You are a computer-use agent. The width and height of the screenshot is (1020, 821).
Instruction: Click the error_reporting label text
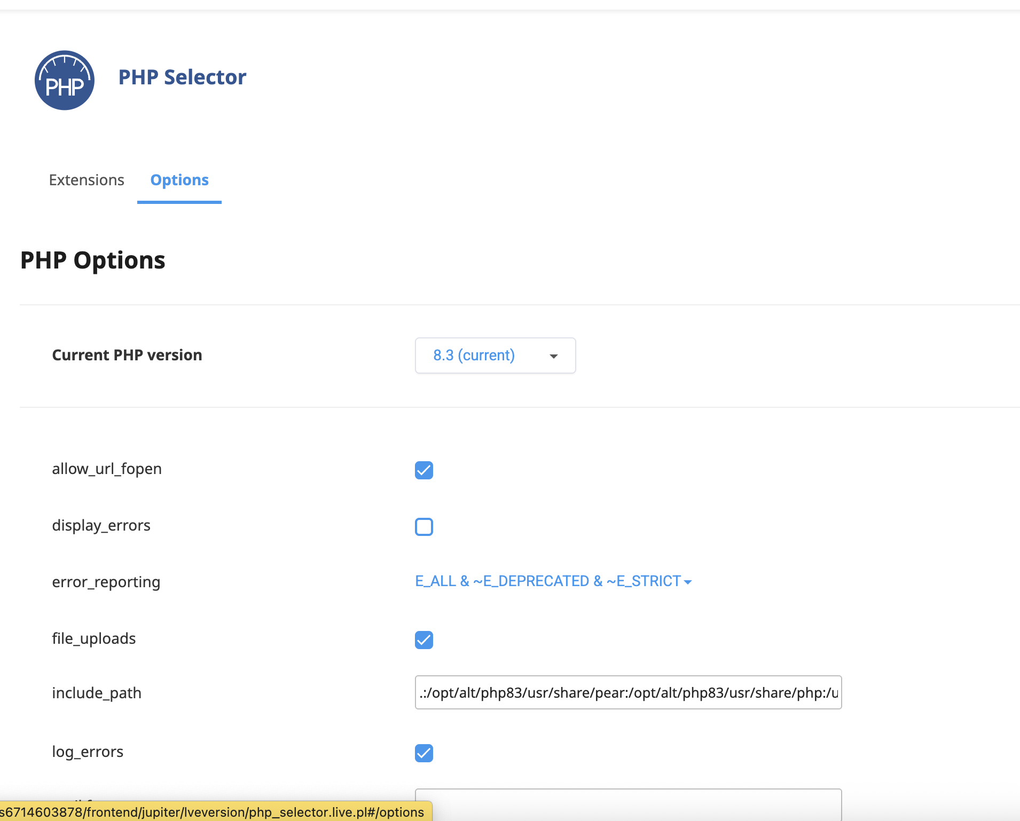[106, 582]
